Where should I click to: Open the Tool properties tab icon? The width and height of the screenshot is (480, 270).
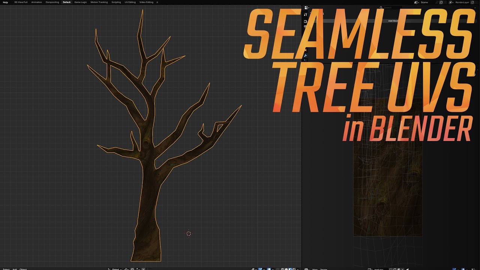[x=306, y=15]
